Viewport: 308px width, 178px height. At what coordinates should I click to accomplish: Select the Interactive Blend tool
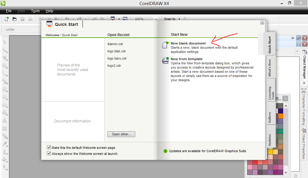tap(5, 136)
